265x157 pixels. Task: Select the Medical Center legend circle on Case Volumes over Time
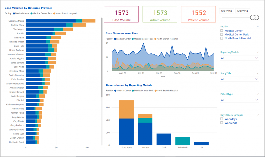click(x=115, y=39)
